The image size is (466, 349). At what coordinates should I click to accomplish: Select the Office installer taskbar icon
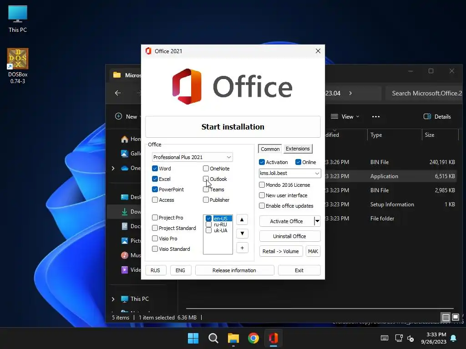coord(274,338)
